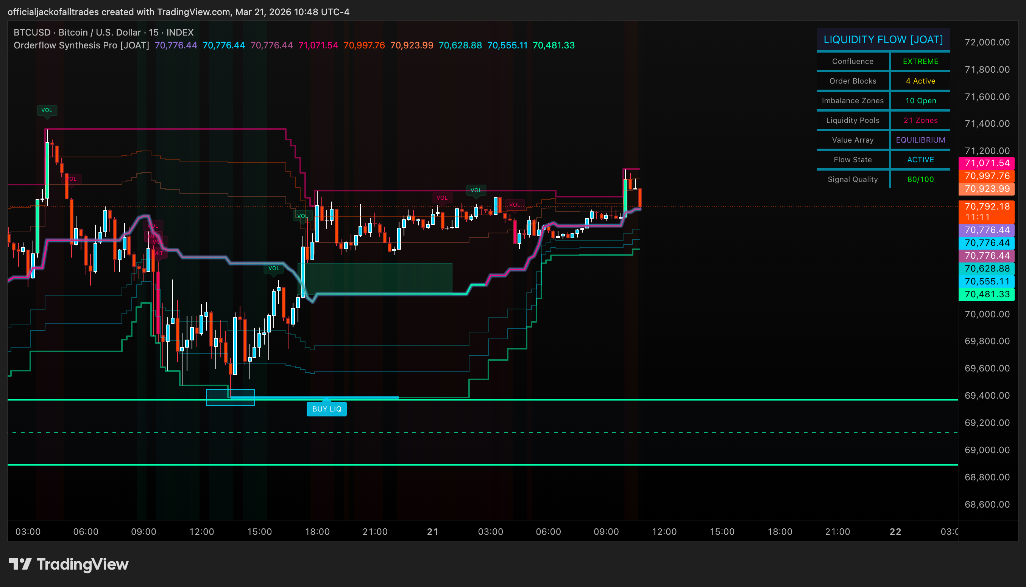Click 70,628.88 in the indicator legend

(x=460, y=45)
